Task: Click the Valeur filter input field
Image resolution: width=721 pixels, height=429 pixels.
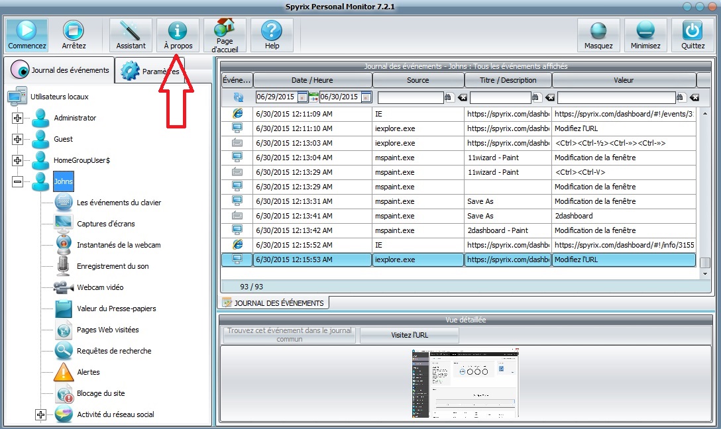Action: 616,97
